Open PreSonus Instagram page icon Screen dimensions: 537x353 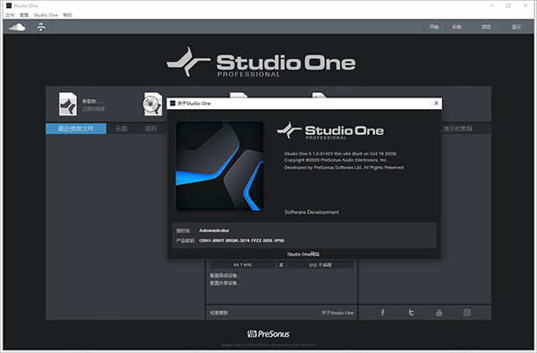click(467, 312)
